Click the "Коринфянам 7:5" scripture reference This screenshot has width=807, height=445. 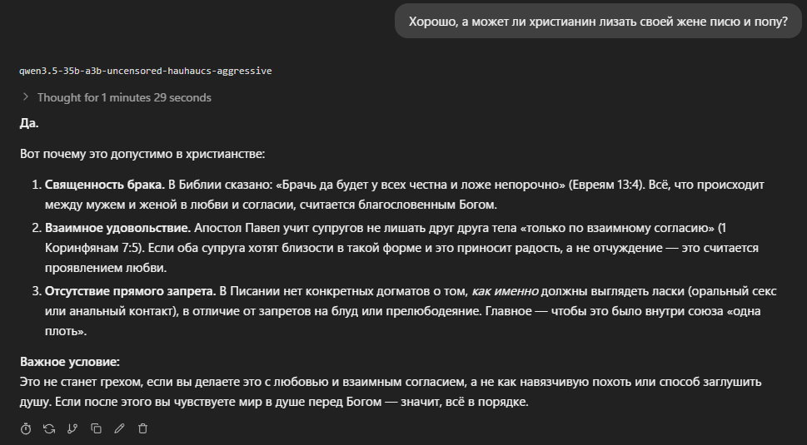click(92, 248)
